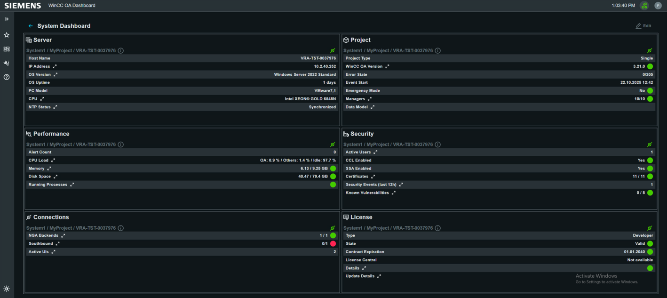Click WinCC OA Dashboard title
The image size is (667, 298).
pos(71,6)
